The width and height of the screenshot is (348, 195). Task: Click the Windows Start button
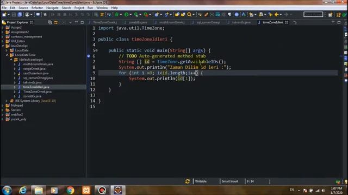click(7, 190)
